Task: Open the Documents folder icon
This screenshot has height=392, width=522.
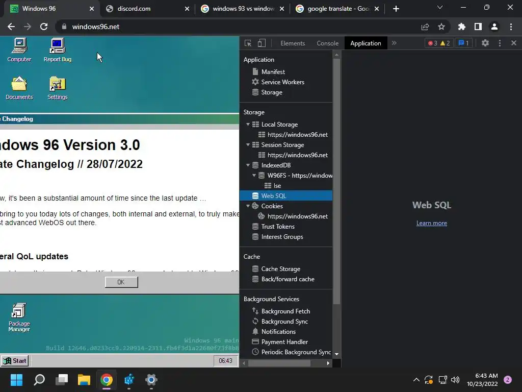Action: click(19, 88)
